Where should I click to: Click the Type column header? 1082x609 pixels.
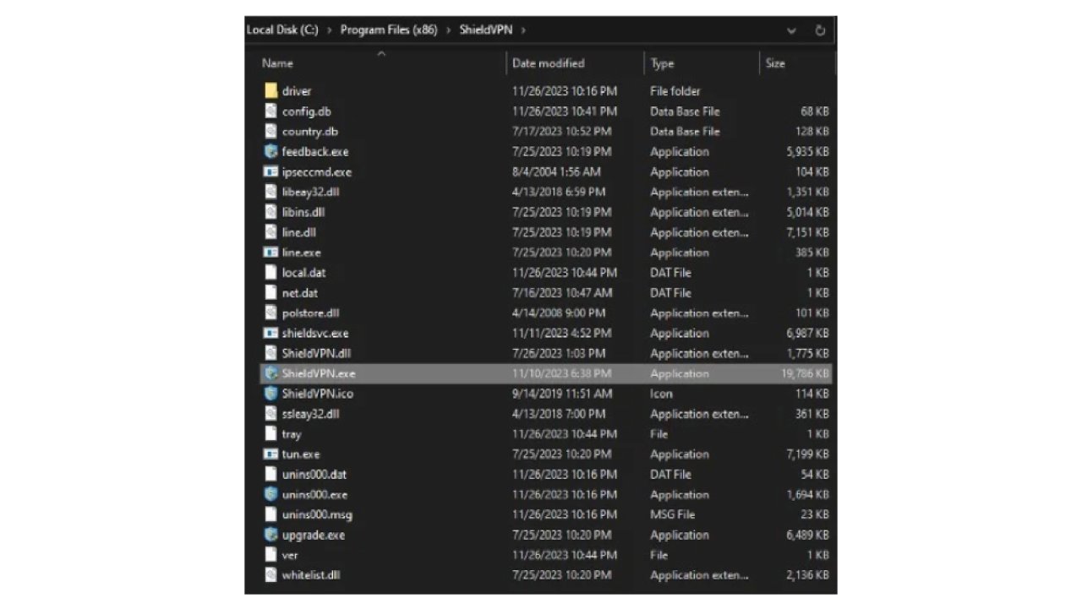pyautogui.click(x=662, y=63)
